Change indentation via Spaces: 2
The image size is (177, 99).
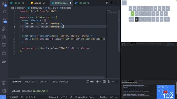53,97
